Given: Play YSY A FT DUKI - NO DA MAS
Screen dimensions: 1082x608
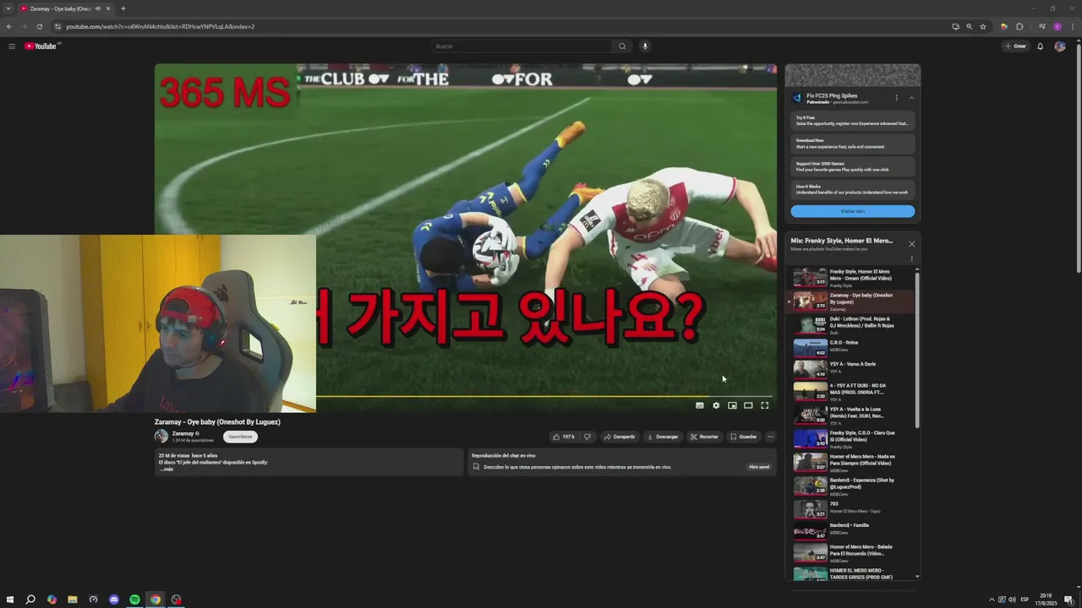Looking at the screenshot, I should coord(851,391).
